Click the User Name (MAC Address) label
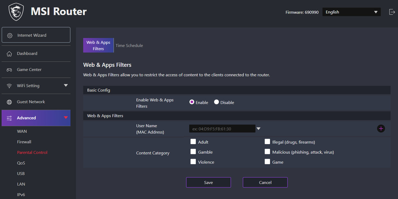398x199 pixels. tap(150, 129)
